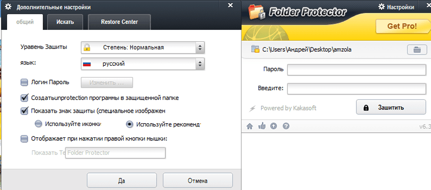Click the Folder Protector logo icon
Image resolution: width=431 pixels, height=190 pixels.
(257, 13)
